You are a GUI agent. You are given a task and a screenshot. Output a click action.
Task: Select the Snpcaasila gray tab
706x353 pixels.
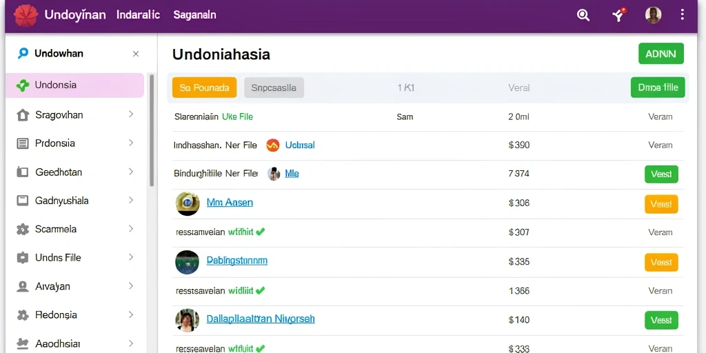(x=274, y=88)
